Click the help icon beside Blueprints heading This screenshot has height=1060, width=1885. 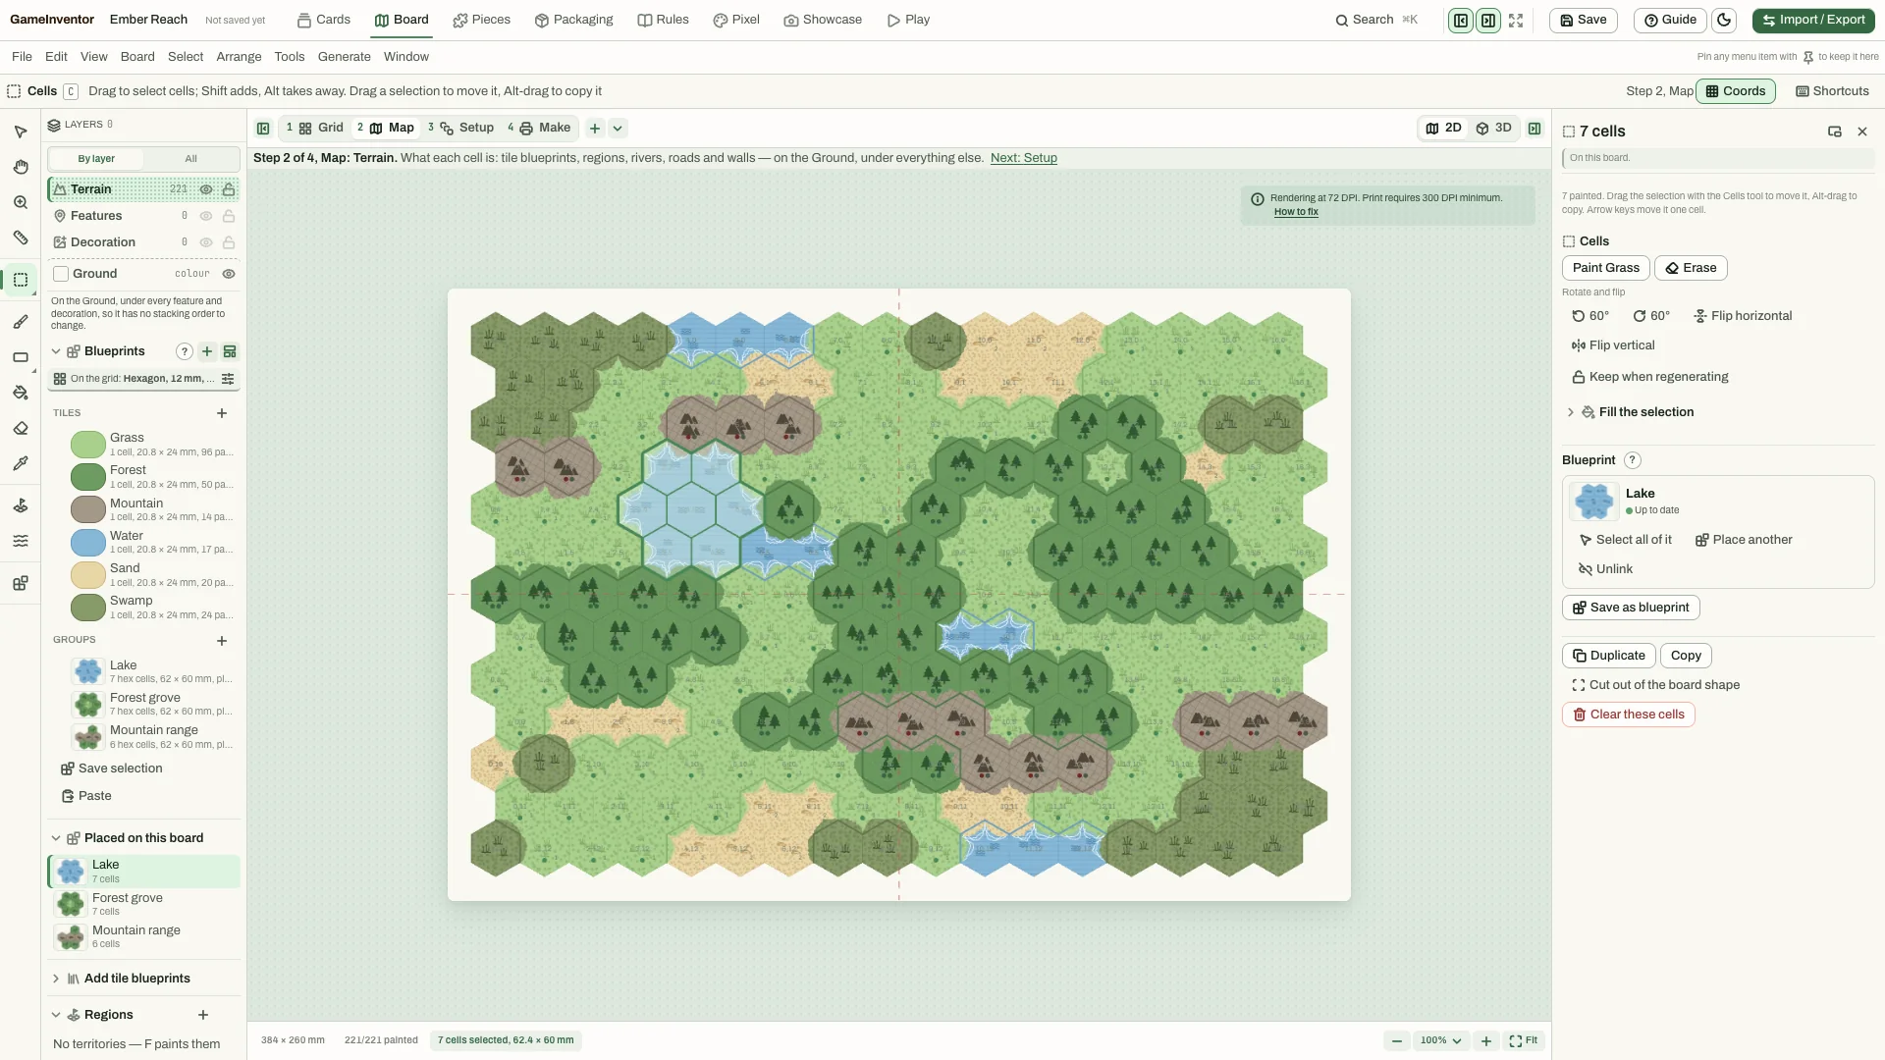point(184,351)
